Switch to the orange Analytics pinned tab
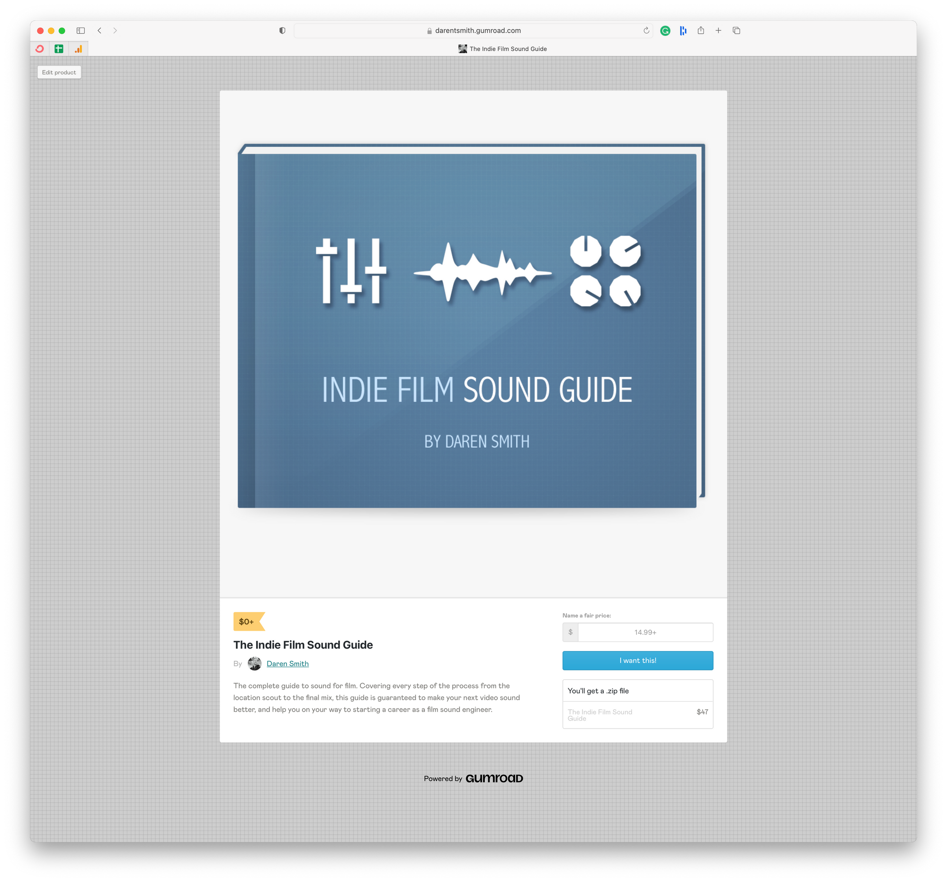Image resolution: width=947 pixels, height=882 pixels. [x=78, y=49]
